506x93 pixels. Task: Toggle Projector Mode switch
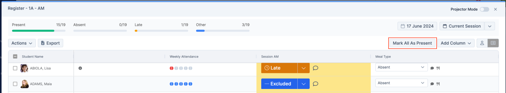click(484, 9)
